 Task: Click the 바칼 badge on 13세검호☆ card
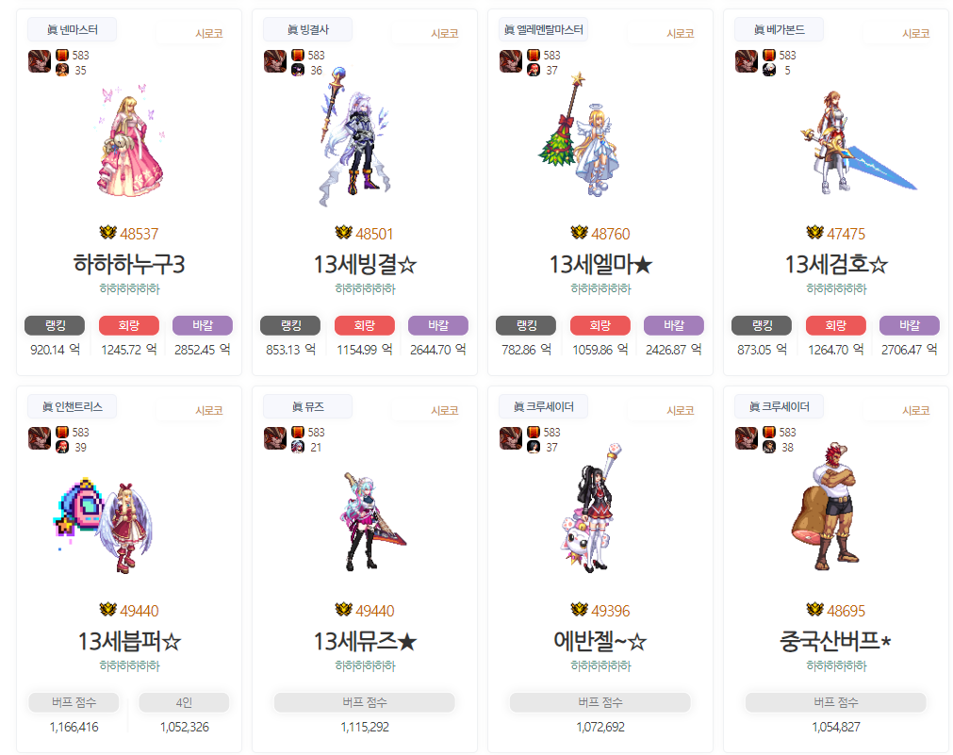(910, 325)
